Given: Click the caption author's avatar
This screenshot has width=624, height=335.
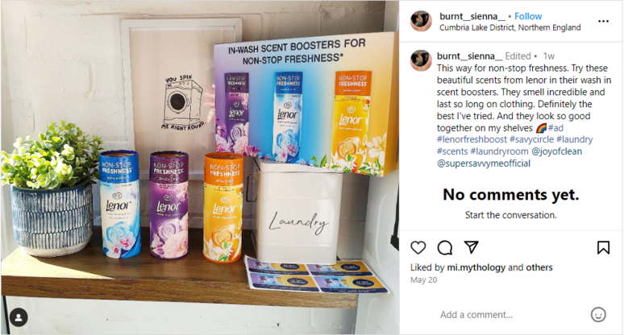Looking at the screenshot, I should click(421, 60).
